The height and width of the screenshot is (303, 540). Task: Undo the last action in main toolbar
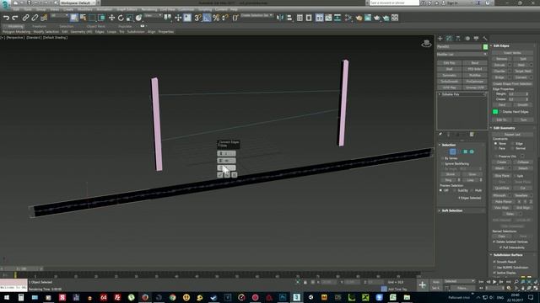tap(6, 18)
